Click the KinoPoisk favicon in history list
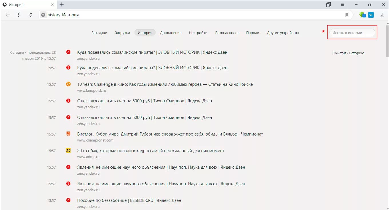This screenshot has width=389, height=211. (x=68, y=84)
